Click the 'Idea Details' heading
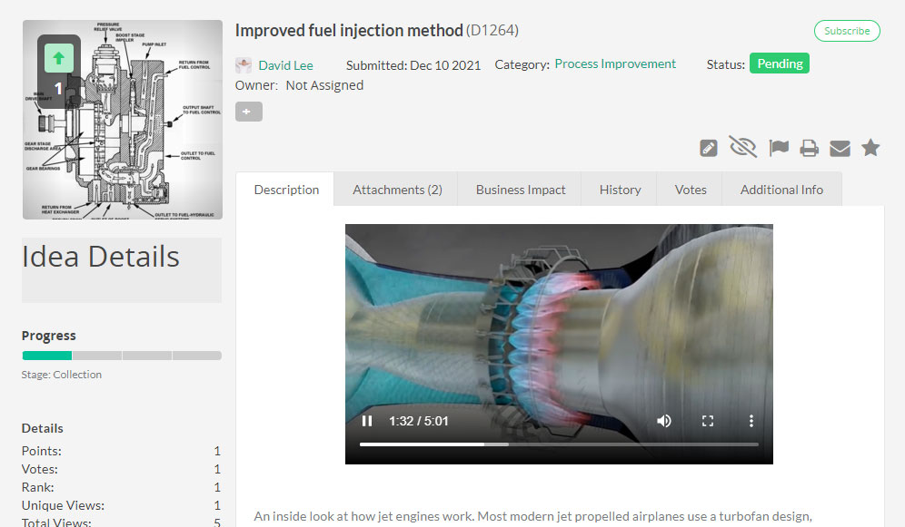The image size is (905, 527). click(x=101, y=257)
